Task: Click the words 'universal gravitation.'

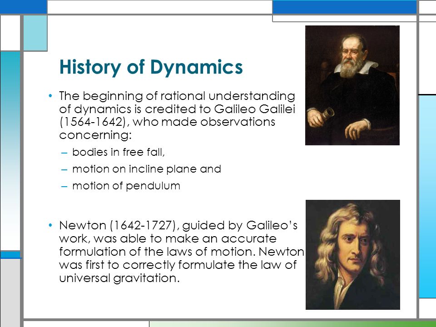Action: click(119, 278)
